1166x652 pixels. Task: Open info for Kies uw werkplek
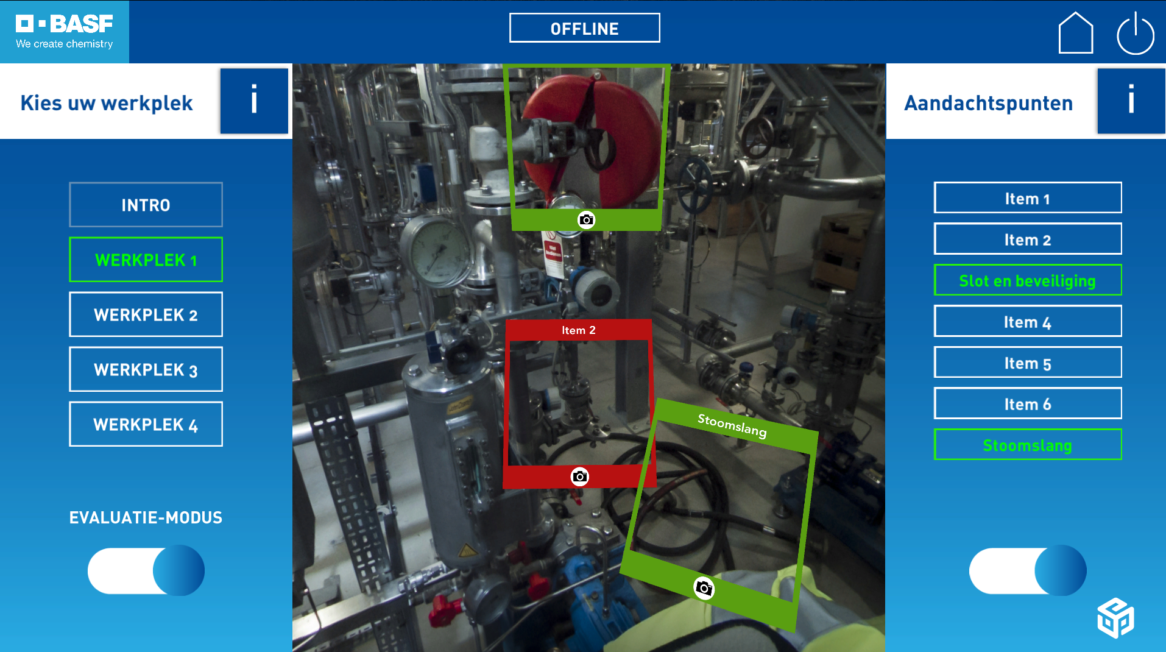(254, 101)
